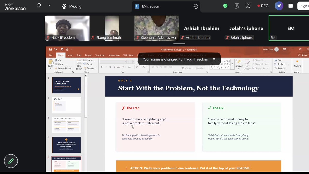Open the Section dropdown
Screen dimensions: 309x174
90,68
